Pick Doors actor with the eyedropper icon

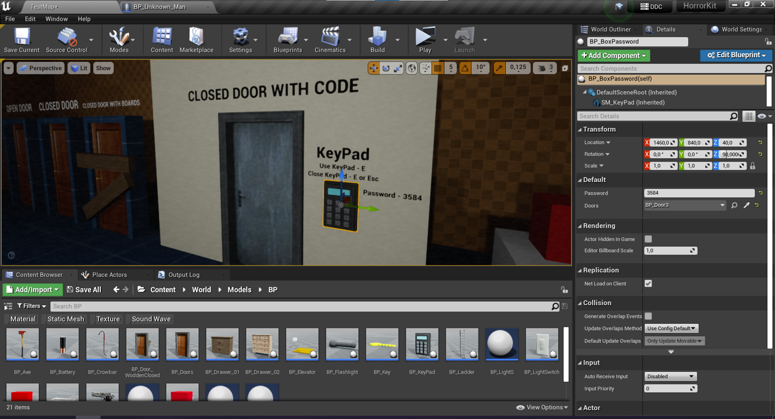pyautogui.click(x=747, y=206)
